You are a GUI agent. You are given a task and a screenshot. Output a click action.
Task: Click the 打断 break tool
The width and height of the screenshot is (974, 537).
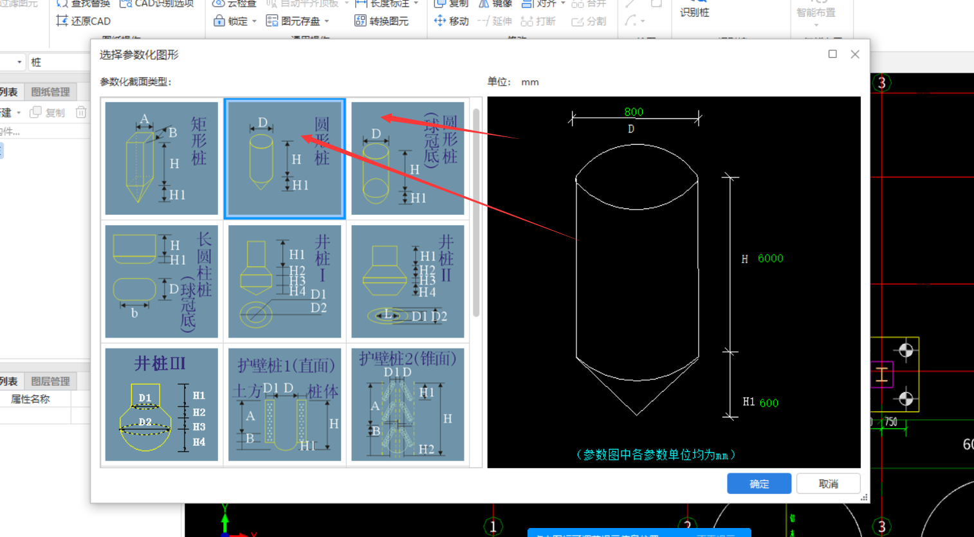(x=538, y=21)
